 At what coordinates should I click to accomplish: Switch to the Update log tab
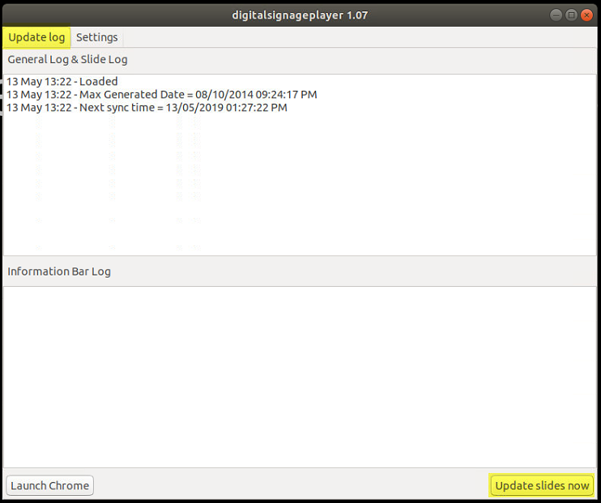(36, 37)
